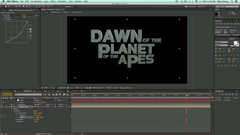
Task: Choose the Bezier curve icon beside Curves graph
Action: pyautogui.click(x=30, y=22)
